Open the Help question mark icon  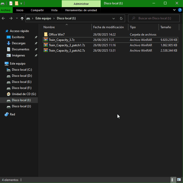pos(179,10)
